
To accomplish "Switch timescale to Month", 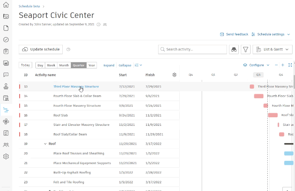I will tap(64, 65).
